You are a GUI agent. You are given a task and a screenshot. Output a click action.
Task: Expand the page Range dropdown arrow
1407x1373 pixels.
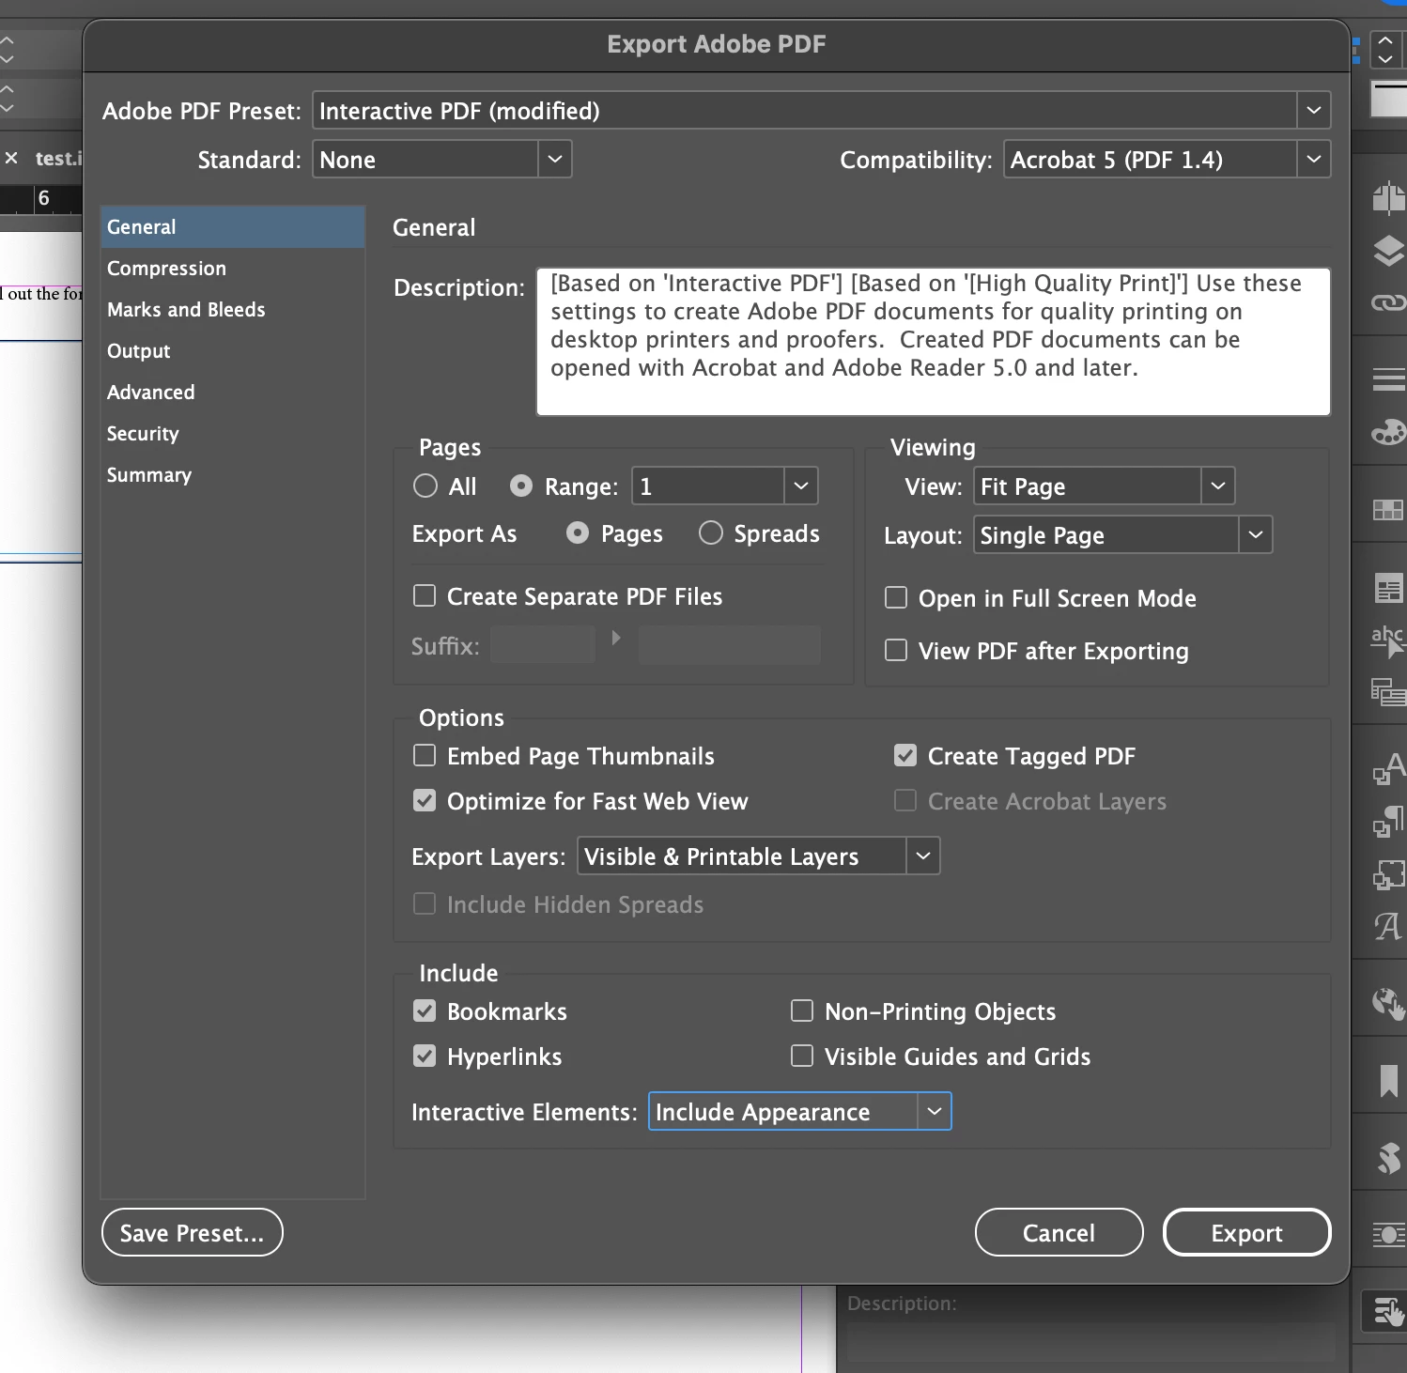[801, 486]
